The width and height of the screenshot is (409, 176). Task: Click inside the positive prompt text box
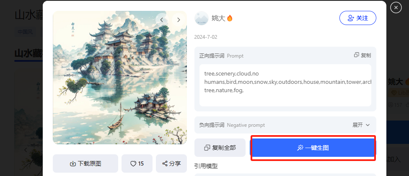(x=285, y=85)
